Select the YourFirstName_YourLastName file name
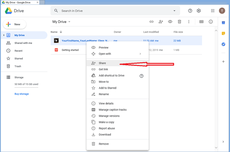 (x=85, y=40)
